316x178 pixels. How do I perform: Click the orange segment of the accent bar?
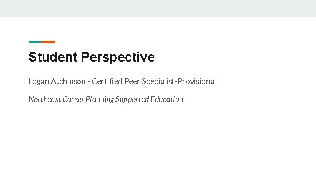point(48,42)
